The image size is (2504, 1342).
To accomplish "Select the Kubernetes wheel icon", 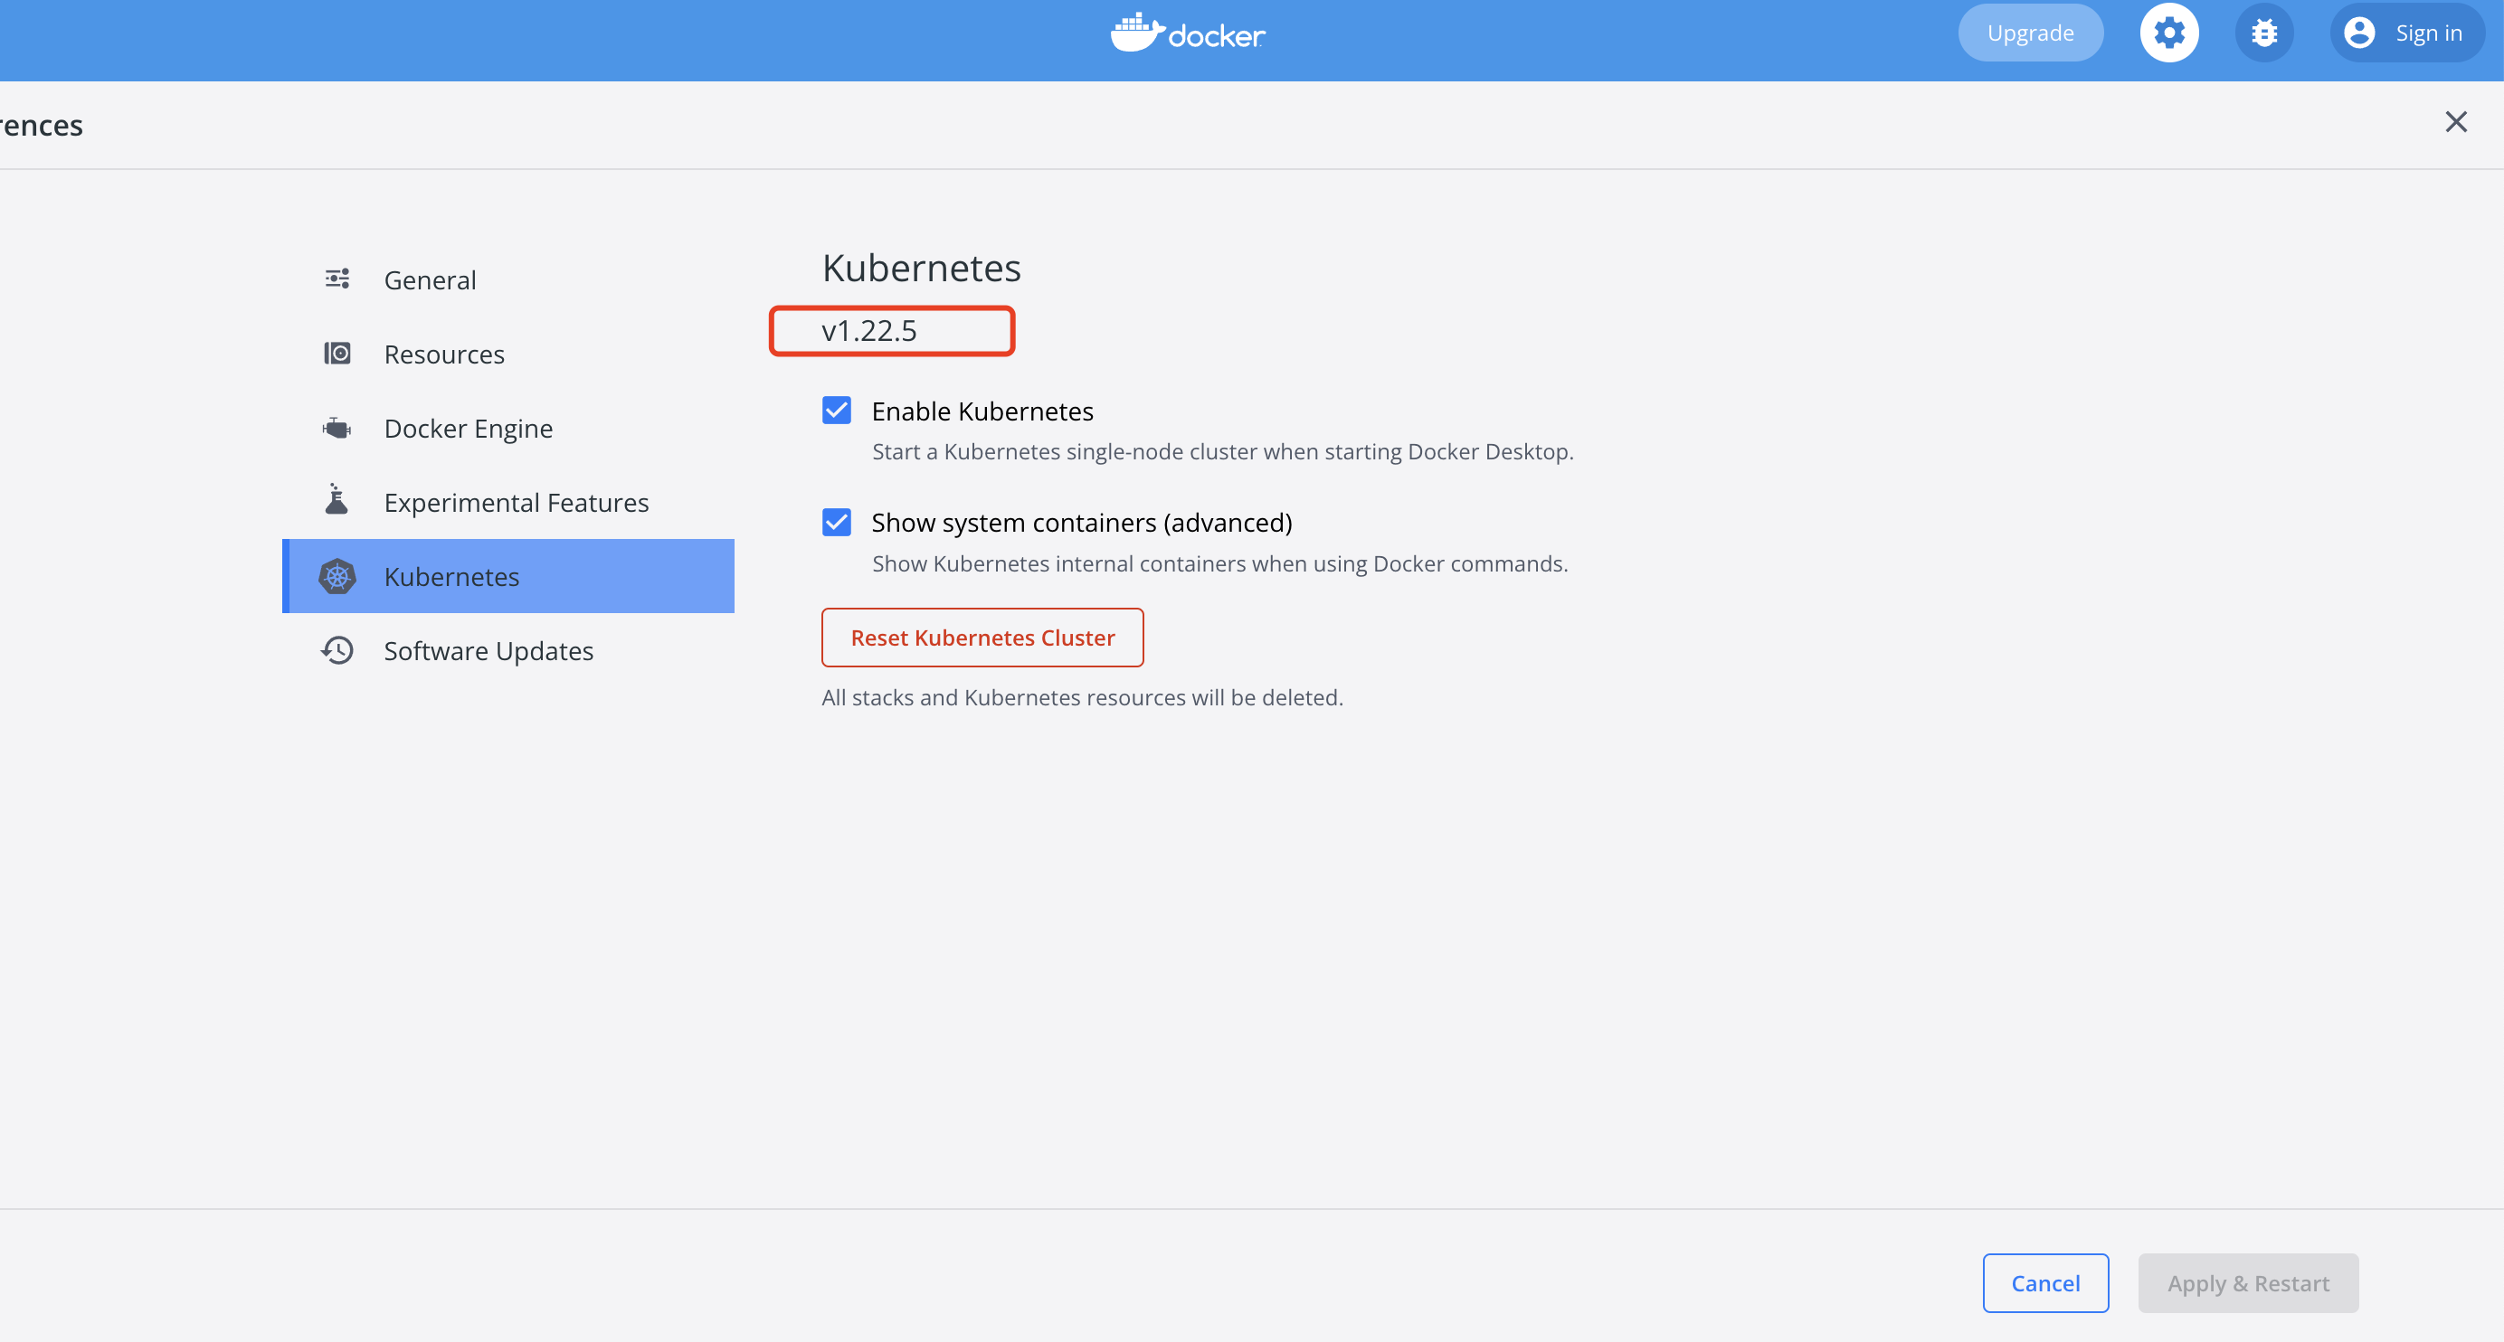I will (337, 575).
